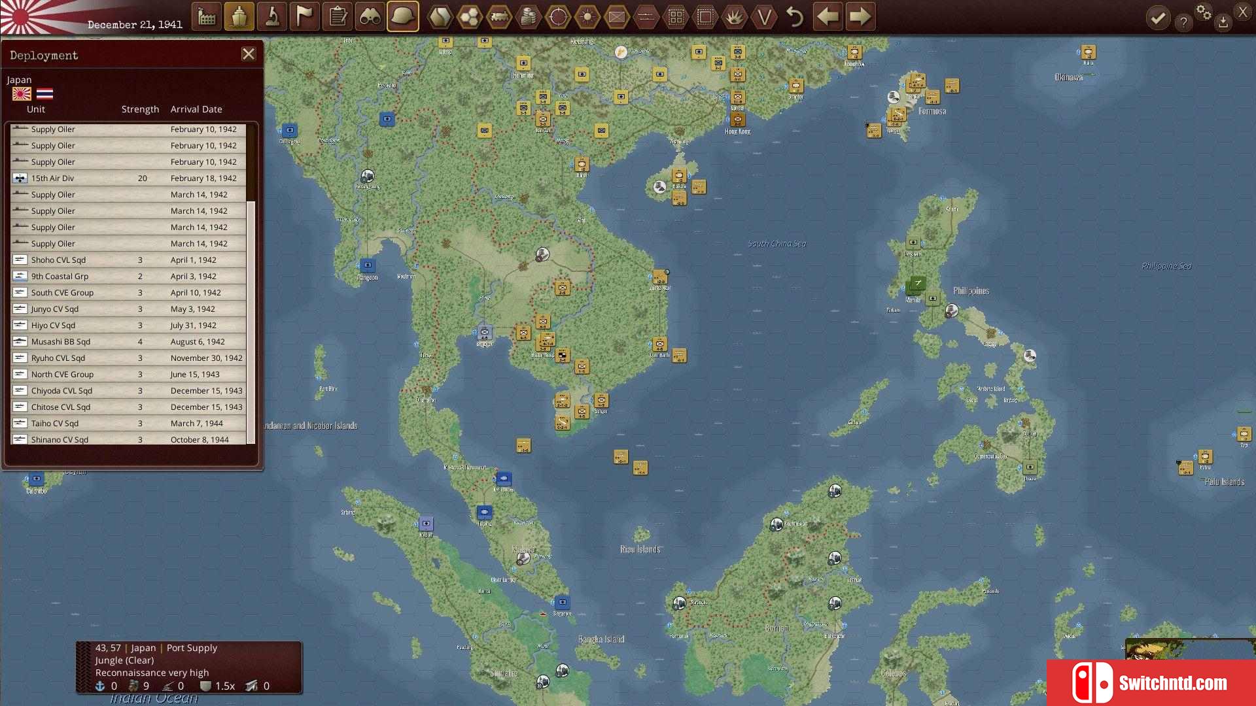Go to previous unit with left arrow

click(x=828, y=16)
